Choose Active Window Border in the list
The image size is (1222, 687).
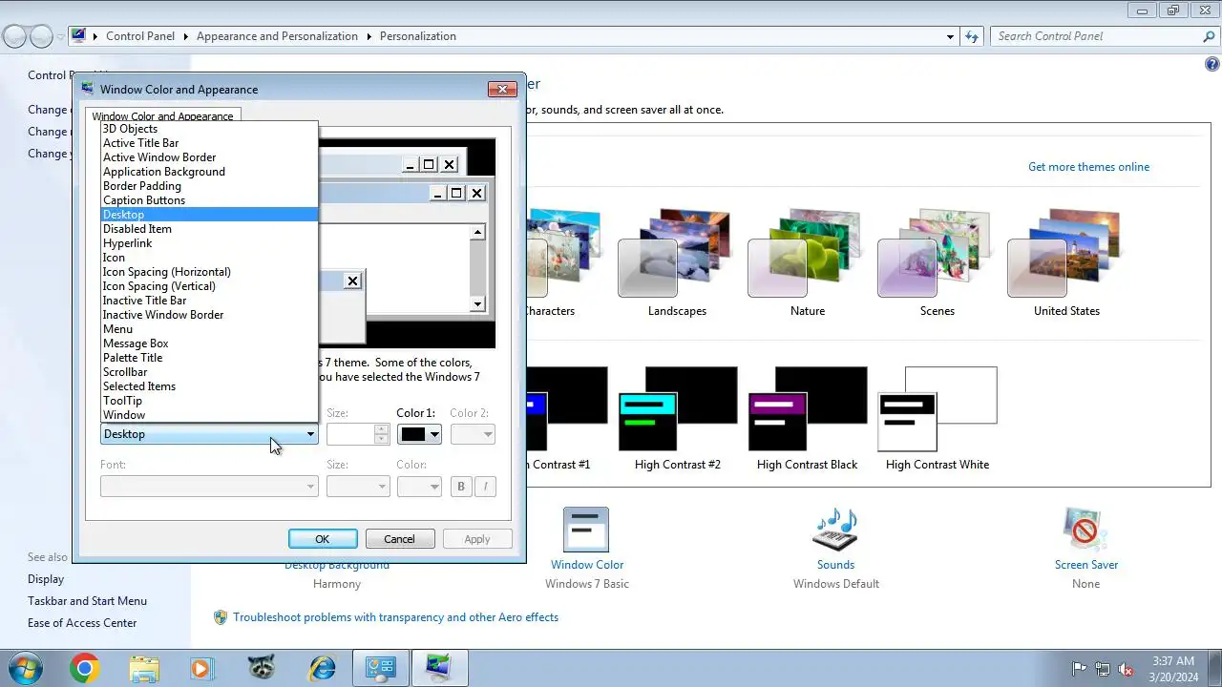209,157
